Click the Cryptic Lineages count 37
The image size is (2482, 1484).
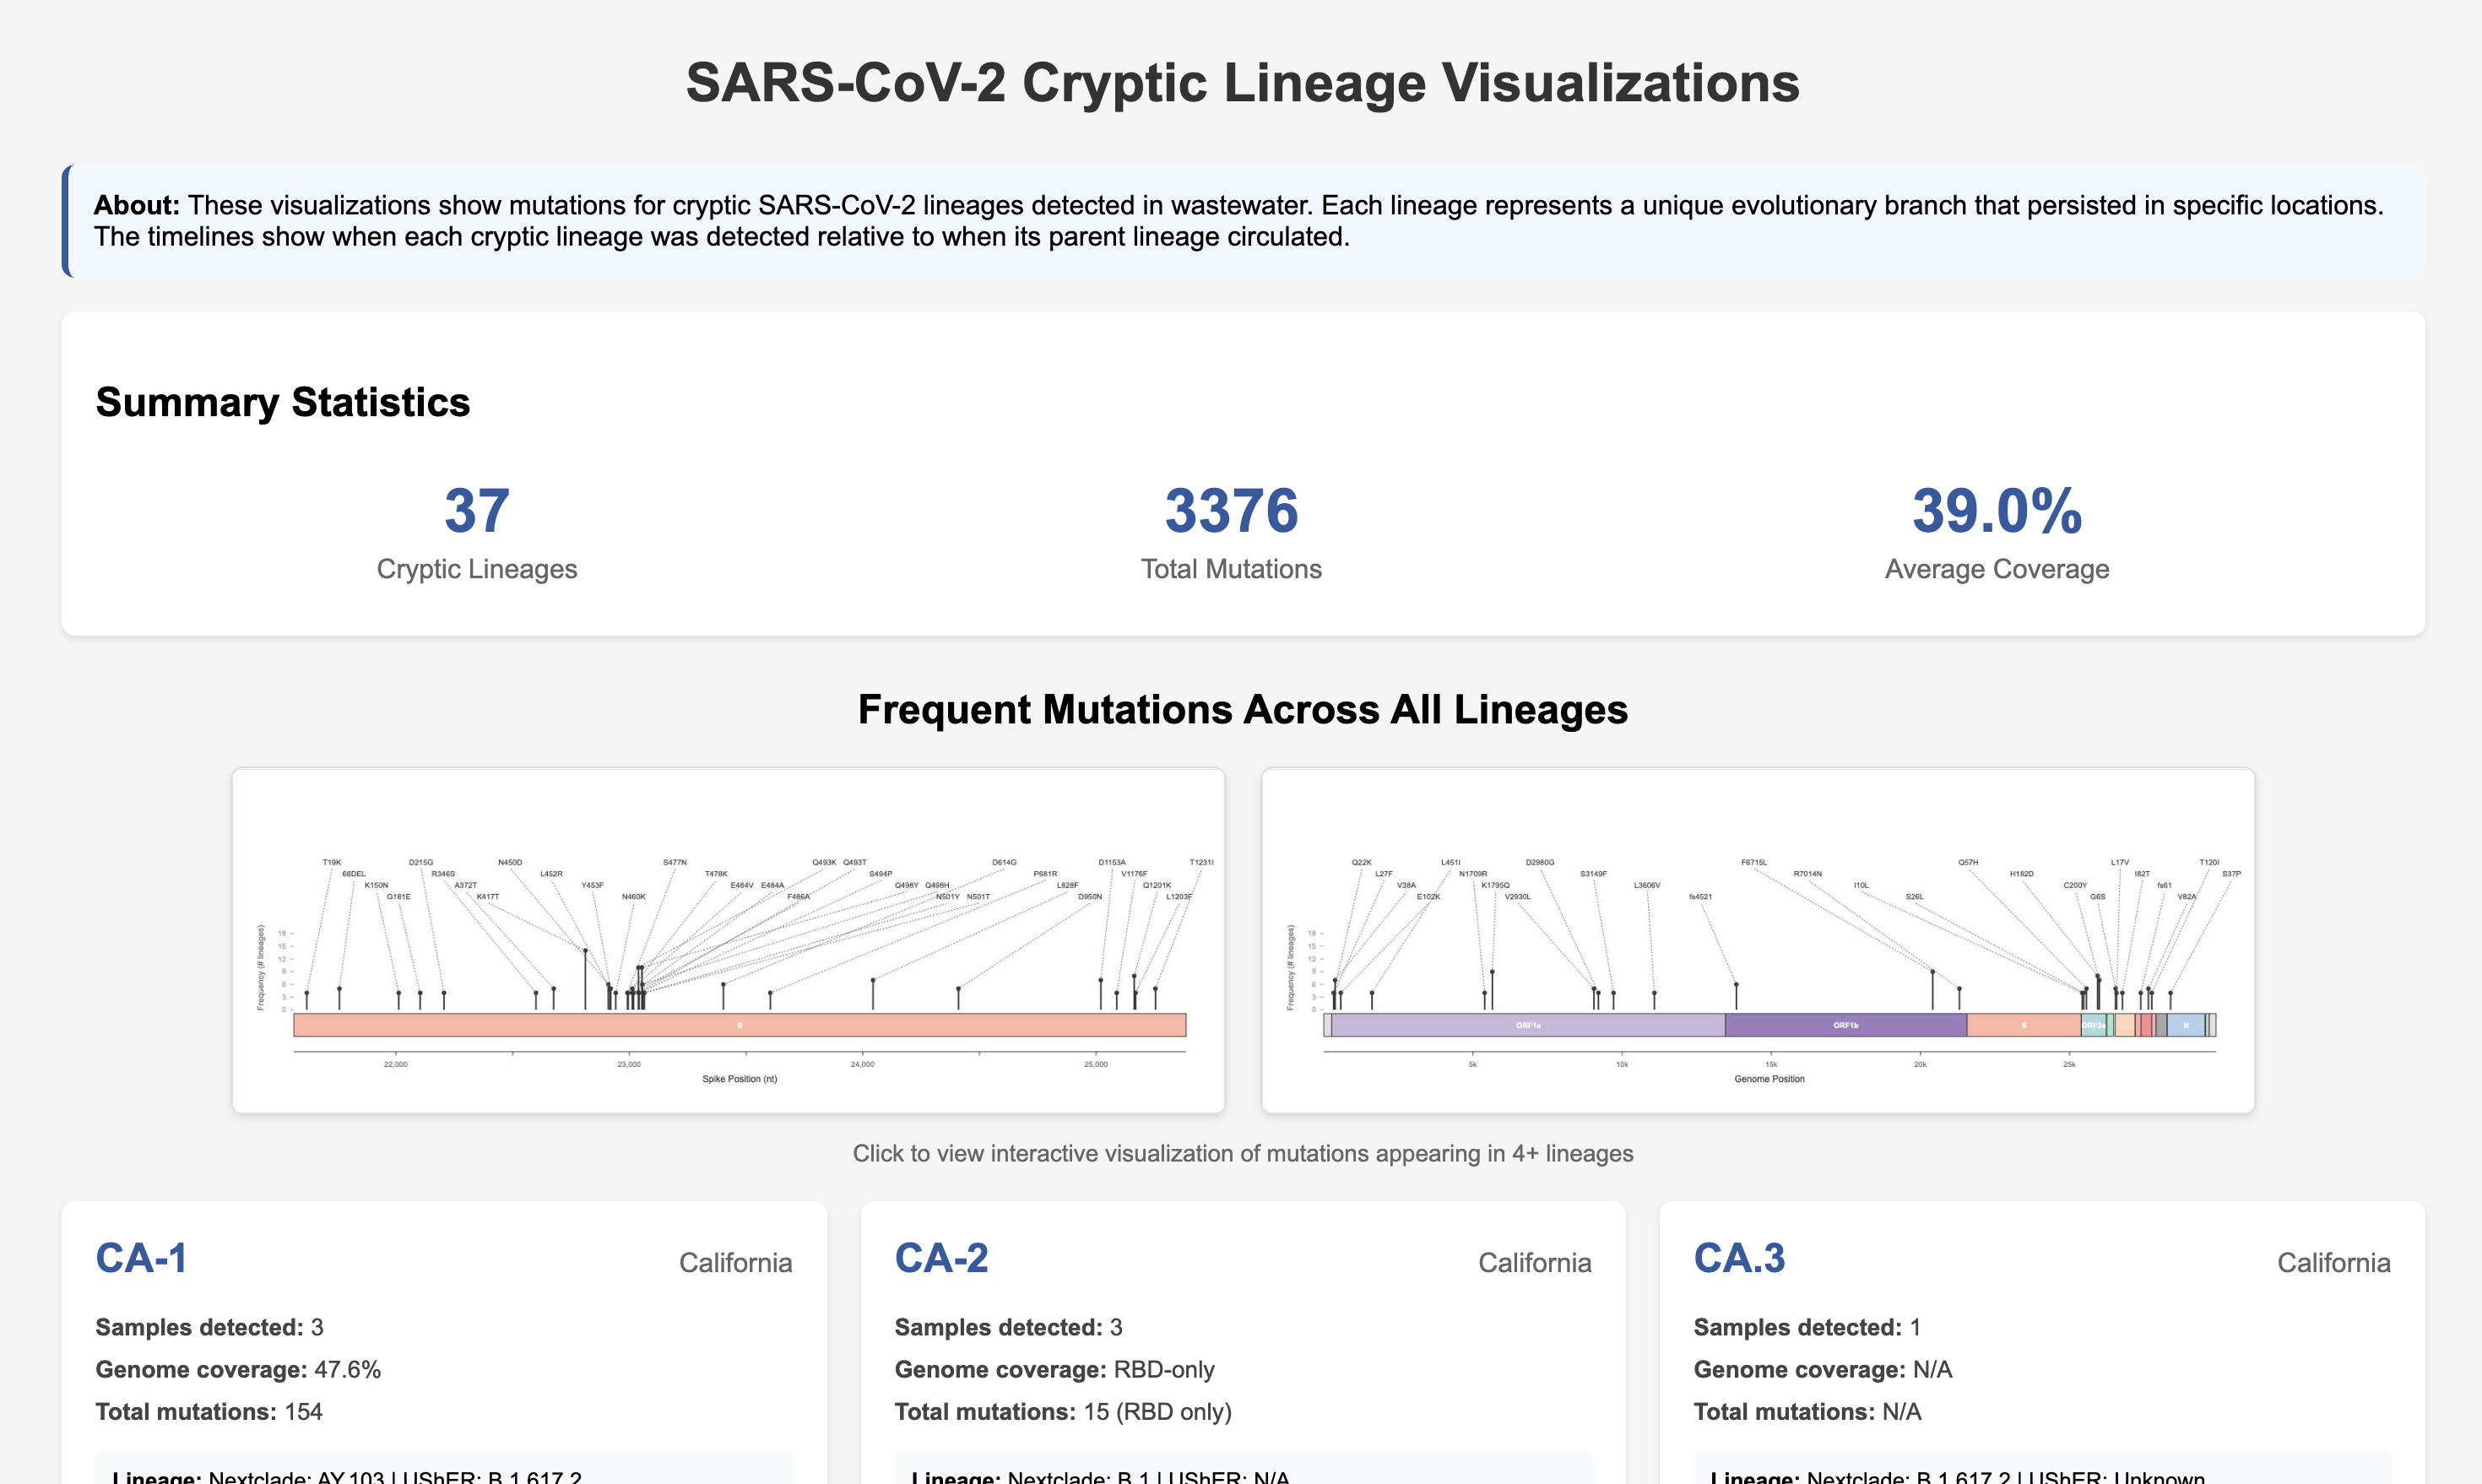pyautogui.click(x=477, y=511)
